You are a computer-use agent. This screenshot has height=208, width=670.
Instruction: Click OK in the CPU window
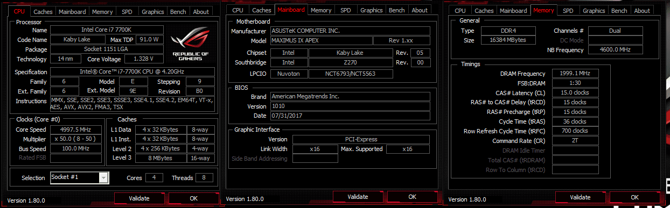click(194, 198)
